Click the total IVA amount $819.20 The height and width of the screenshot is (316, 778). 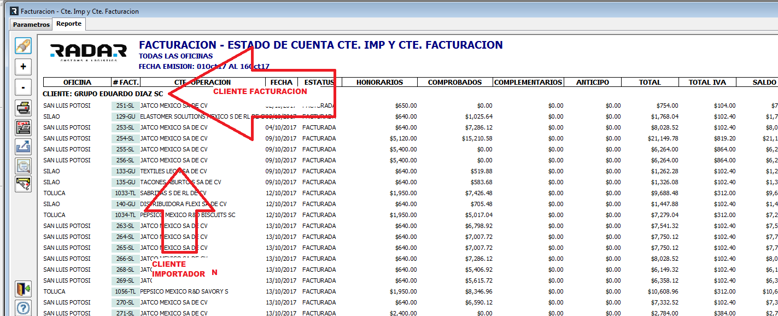tap(725, 138)
